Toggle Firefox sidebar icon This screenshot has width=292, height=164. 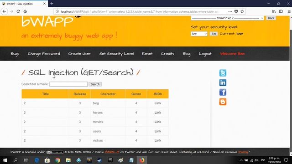281,11
